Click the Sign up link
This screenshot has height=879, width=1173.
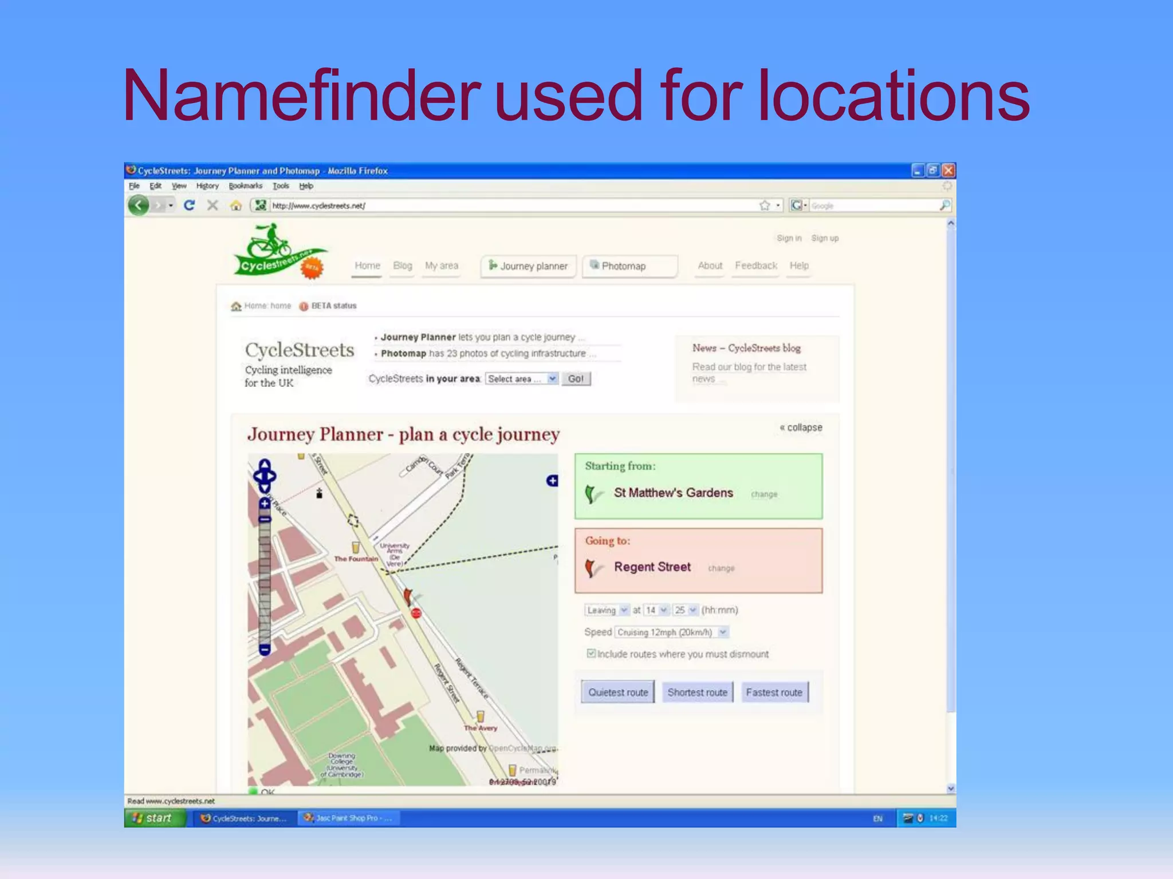pos(825,238)
